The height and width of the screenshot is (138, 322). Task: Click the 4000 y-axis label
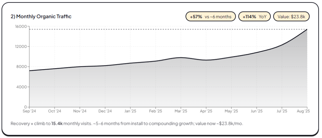22,87
